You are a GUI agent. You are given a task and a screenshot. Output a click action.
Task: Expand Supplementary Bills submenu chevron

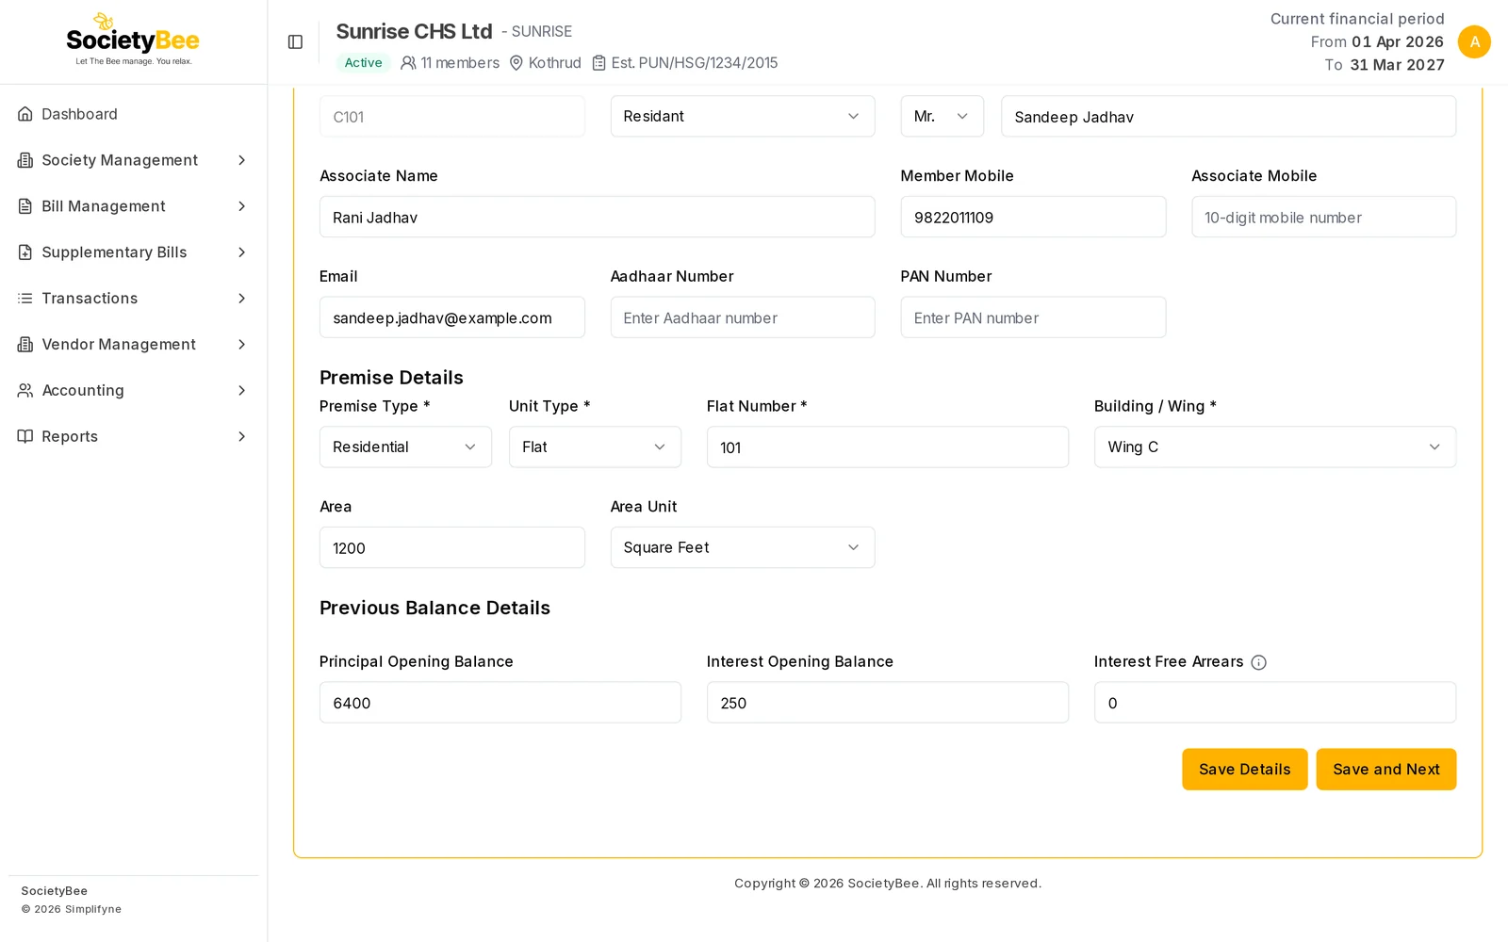coord(241,252)
